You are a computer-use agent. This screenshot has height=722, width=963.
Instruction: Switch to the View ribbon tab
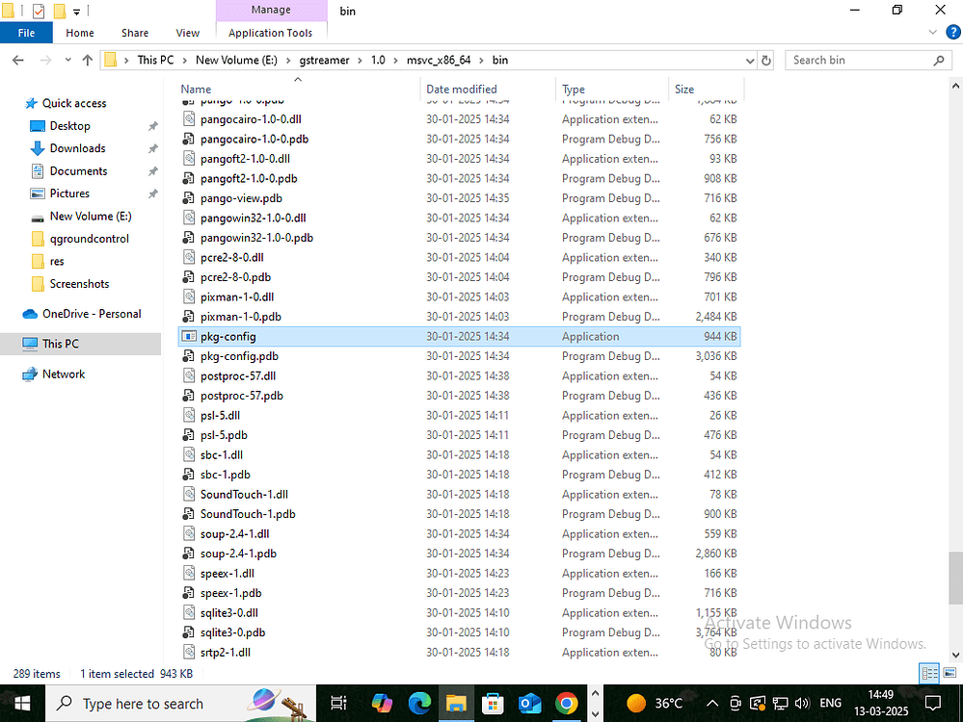click(x=187, y=32)
